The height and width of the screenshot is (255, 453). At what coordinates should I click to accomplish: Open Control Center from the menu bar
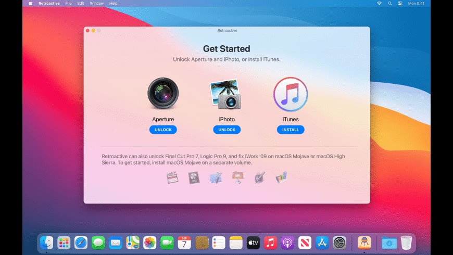[x=400, y=4]
